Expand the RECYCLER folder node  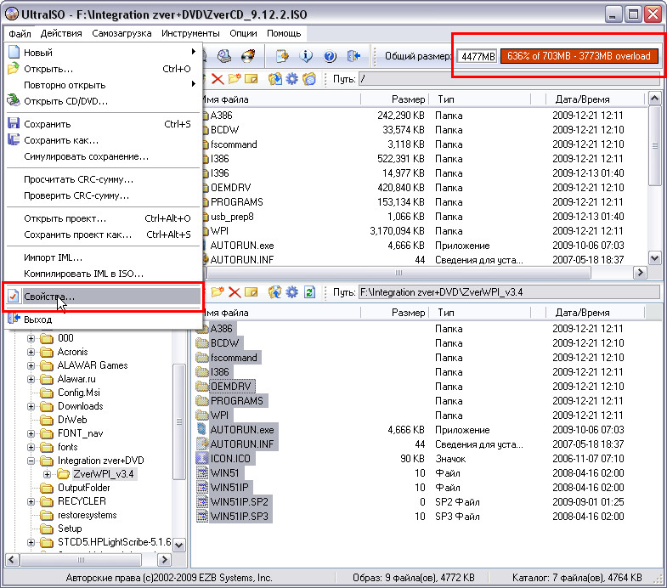(31, 501)
